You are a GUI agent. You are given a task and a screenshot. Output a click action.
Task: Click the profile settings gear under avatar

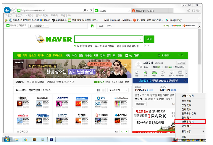(141, 67)
